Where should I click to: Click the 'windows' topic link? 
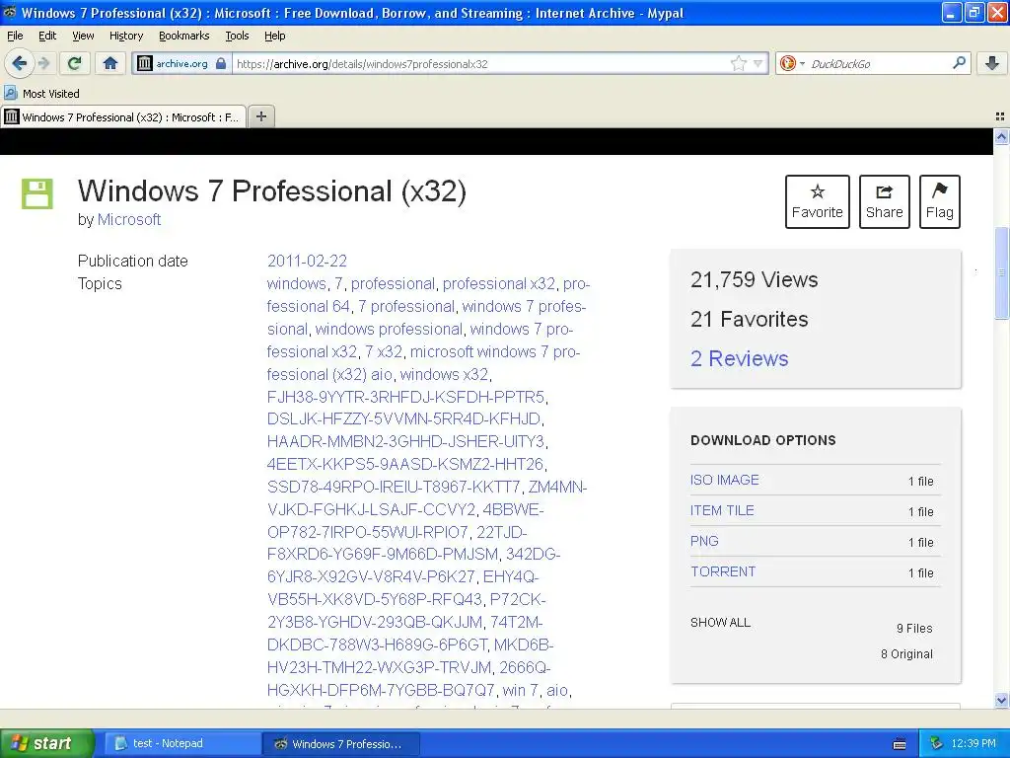tap(296, 283)
